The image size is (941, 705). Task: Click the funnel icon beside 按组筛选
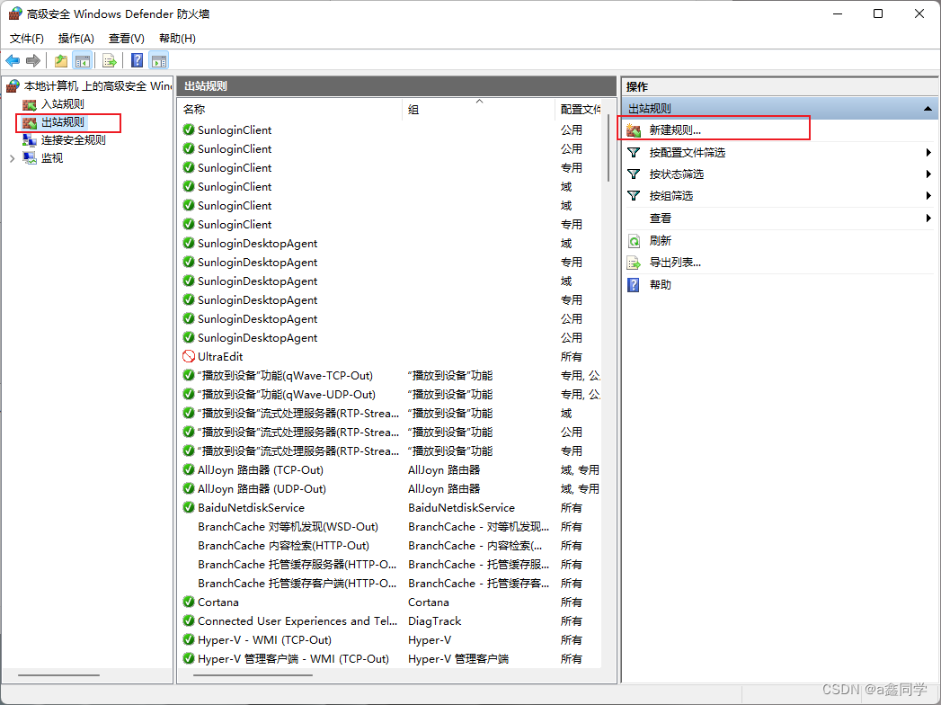(633, 196)
